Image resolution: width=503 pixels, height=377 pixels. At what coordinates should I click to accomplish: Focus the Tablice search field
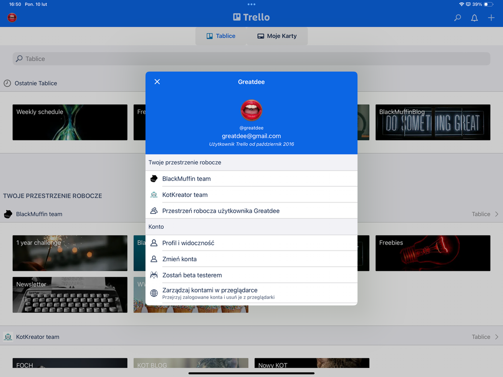252,59
